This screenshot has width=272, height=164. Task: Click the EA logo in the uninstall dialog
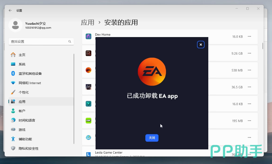pyautogui.click(x=152, y=72)
